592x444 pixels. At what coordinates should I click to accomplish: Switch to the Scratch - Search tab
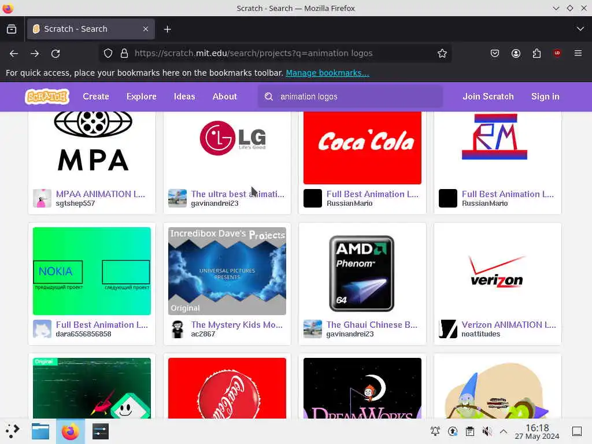[91, 29]
